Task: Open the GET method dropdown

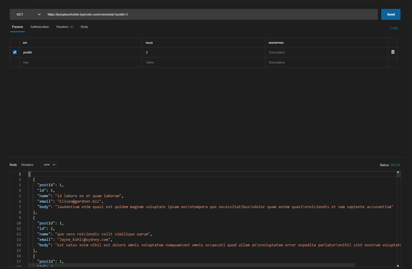Action: coord(28,14)
